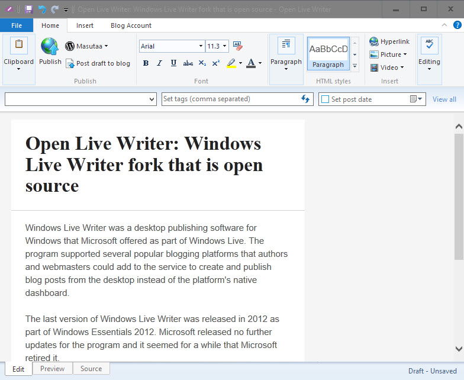Click the Redo arrow in title bar
This screenshot has height=380, width=464.
click(54, 9)
